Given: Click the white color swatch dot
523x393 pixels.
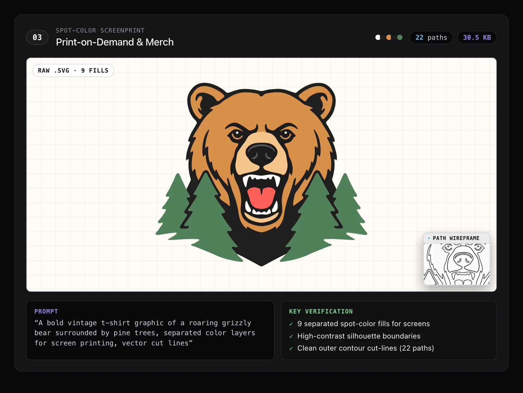Looking at the screenshot, I should click(x=378, y=37).
